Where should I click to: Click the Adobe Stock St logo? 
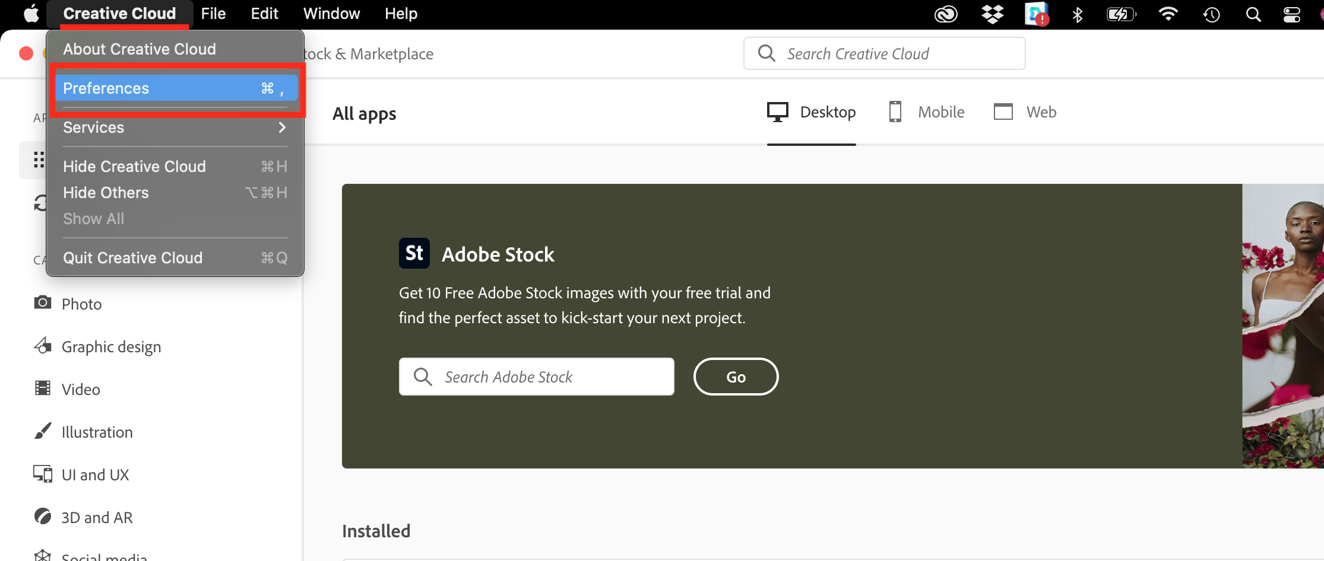click(x=414, y=253)
